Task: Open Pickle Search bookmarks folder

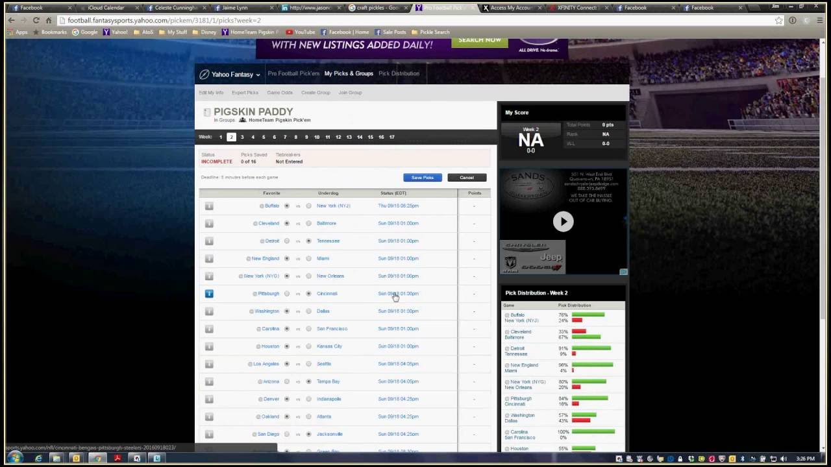Action: (x=430, y=32)
